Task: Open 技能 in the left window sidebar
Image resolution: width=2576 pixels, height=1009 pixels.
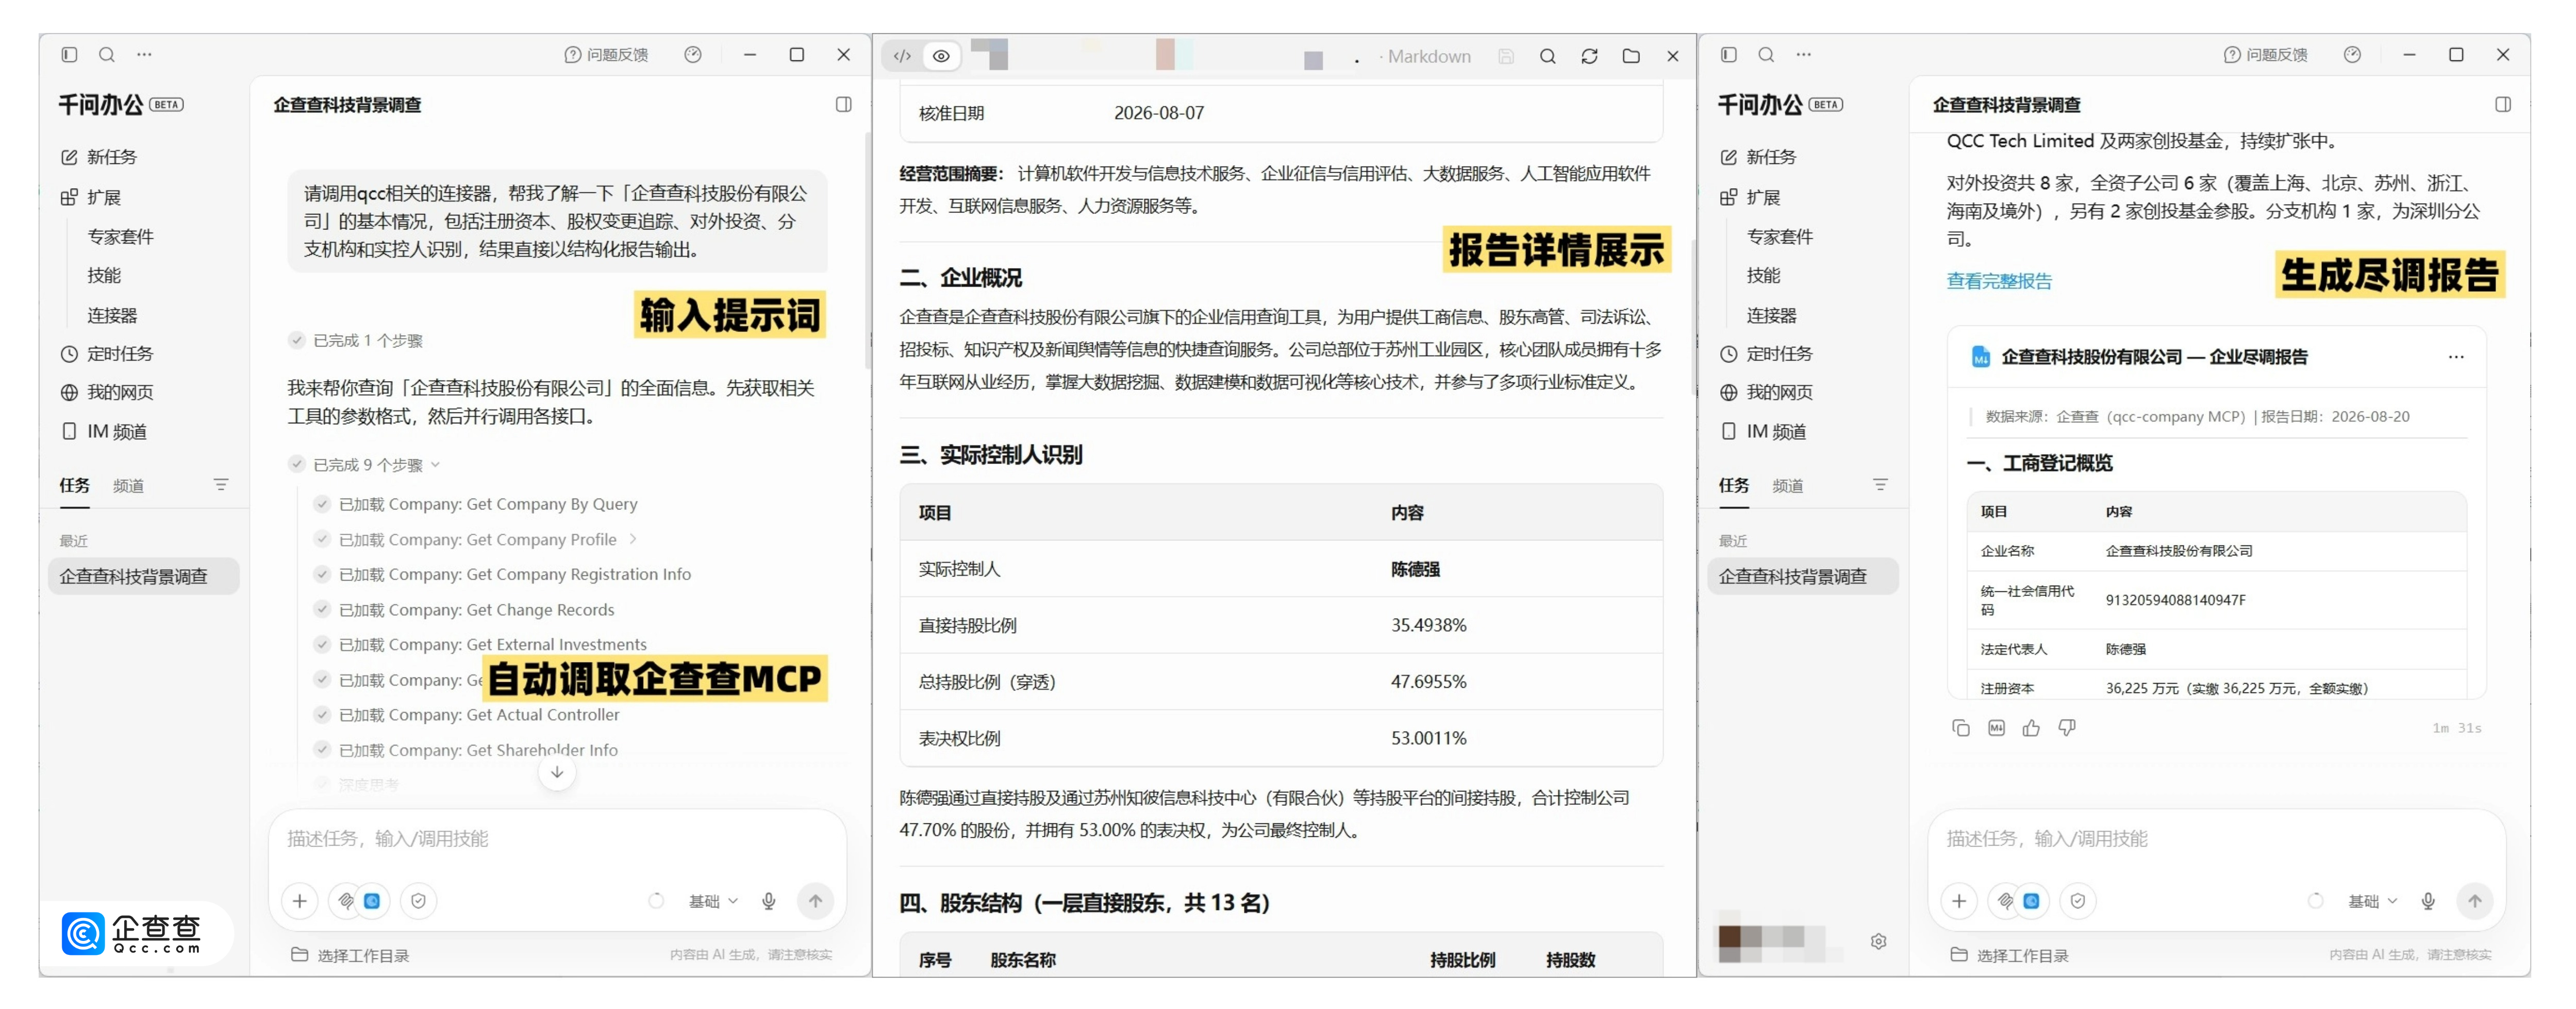Action: pos(104,275)
